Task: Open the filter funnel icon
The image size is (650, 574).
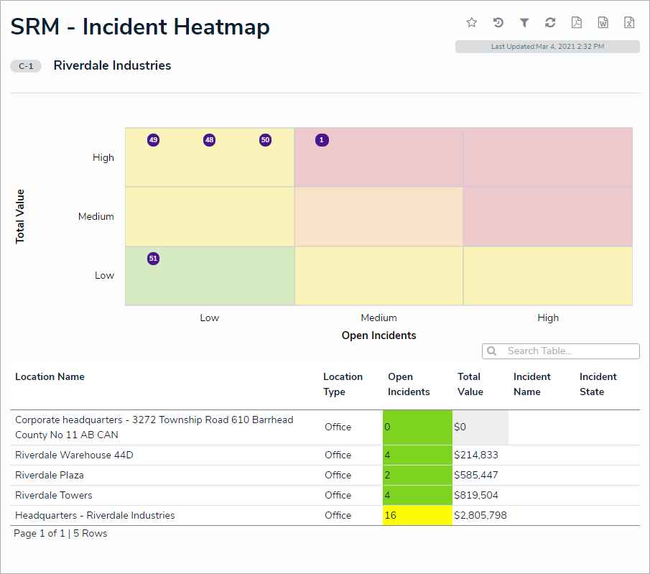Action: pos(524,23)
